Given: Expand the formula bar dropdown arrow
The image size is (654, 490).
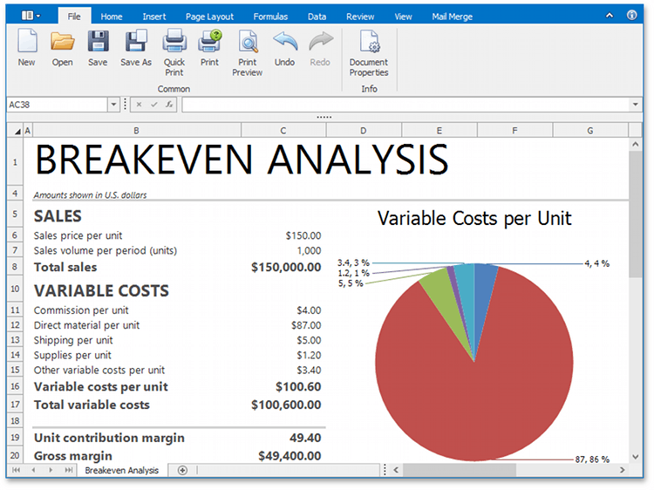Looking at the screenshot, I should (635, 105).
